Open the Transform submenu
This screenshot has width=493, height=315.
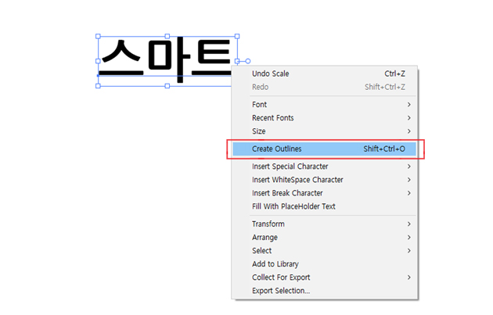click(324, 224)
